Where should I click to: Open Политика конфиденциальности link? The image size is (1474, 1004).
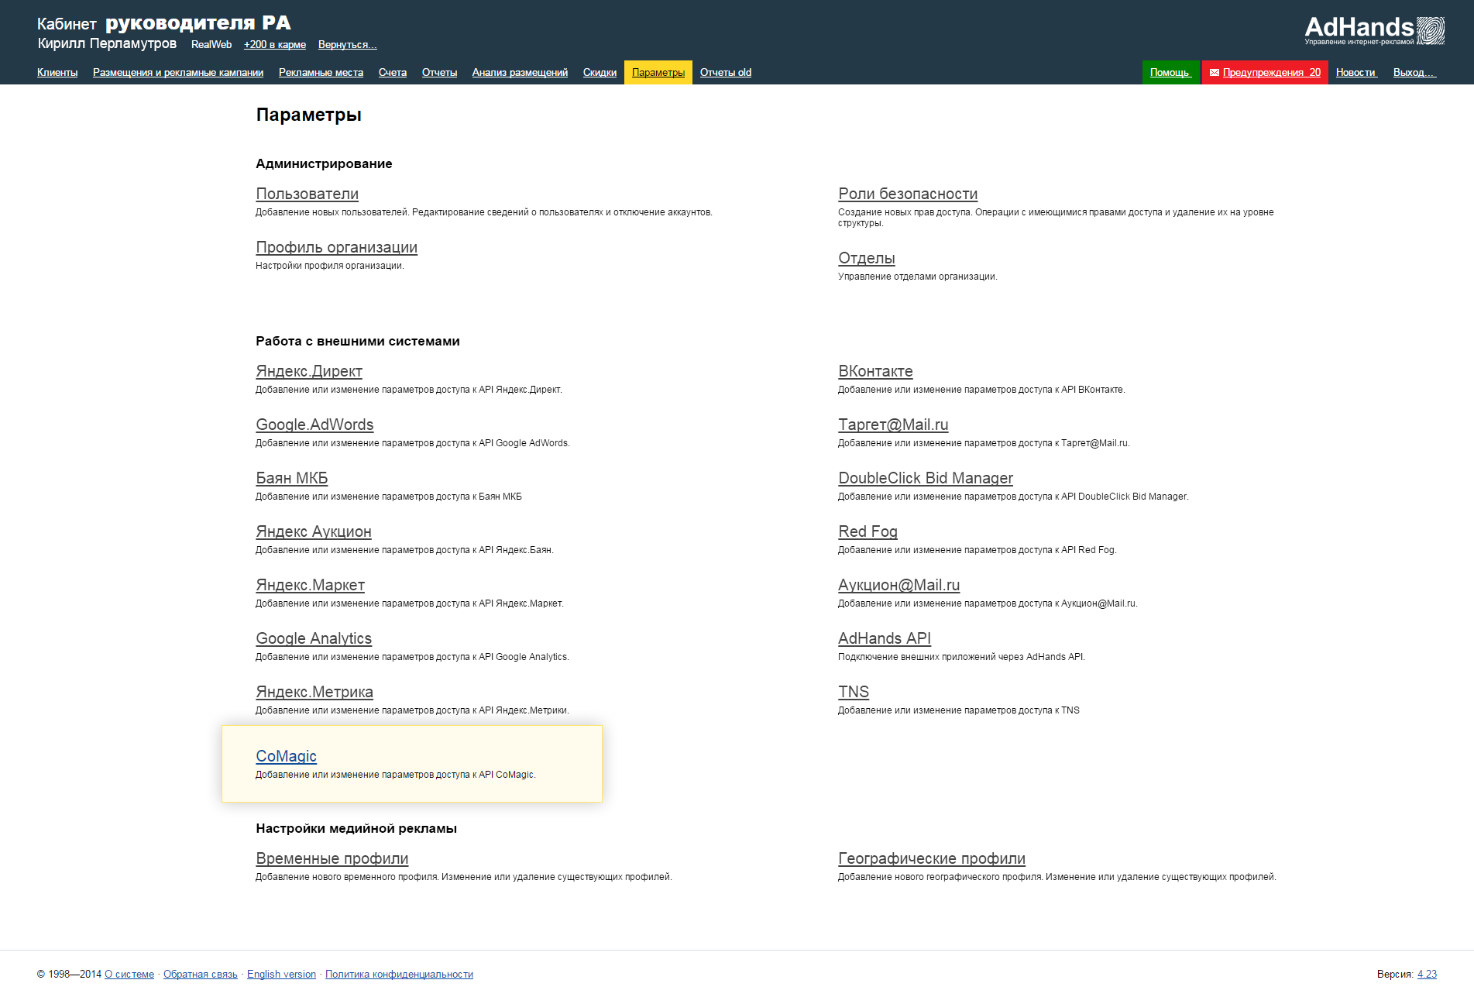(399, 975)
